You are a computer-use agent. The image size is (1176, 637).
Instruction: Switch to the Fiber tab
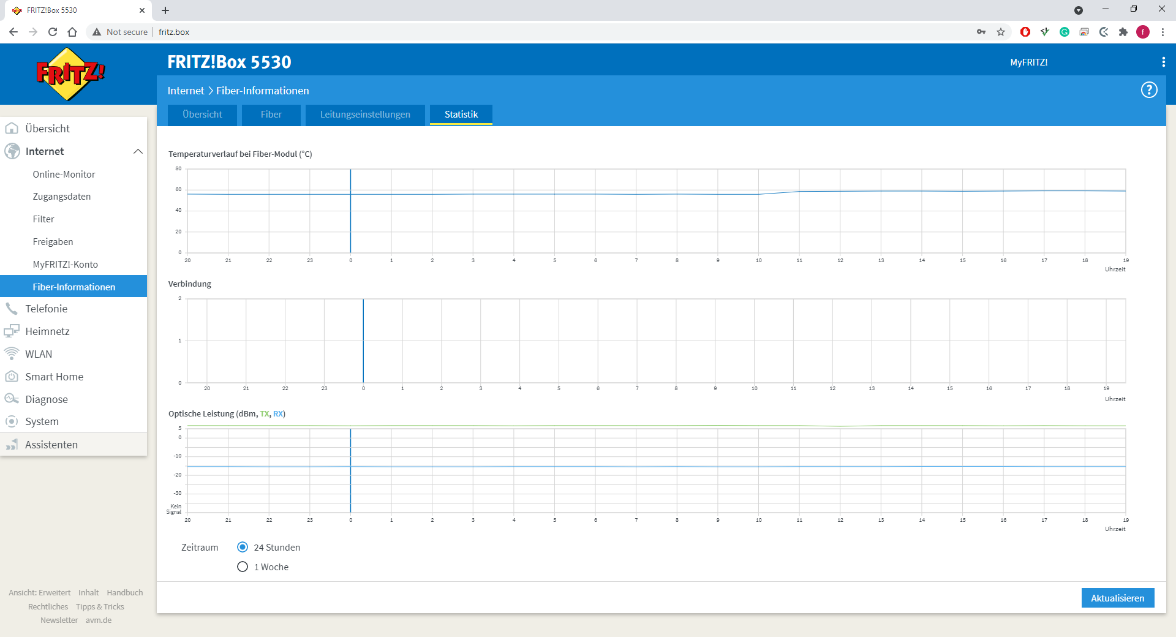pyautogui.click(x=271, y=115)
